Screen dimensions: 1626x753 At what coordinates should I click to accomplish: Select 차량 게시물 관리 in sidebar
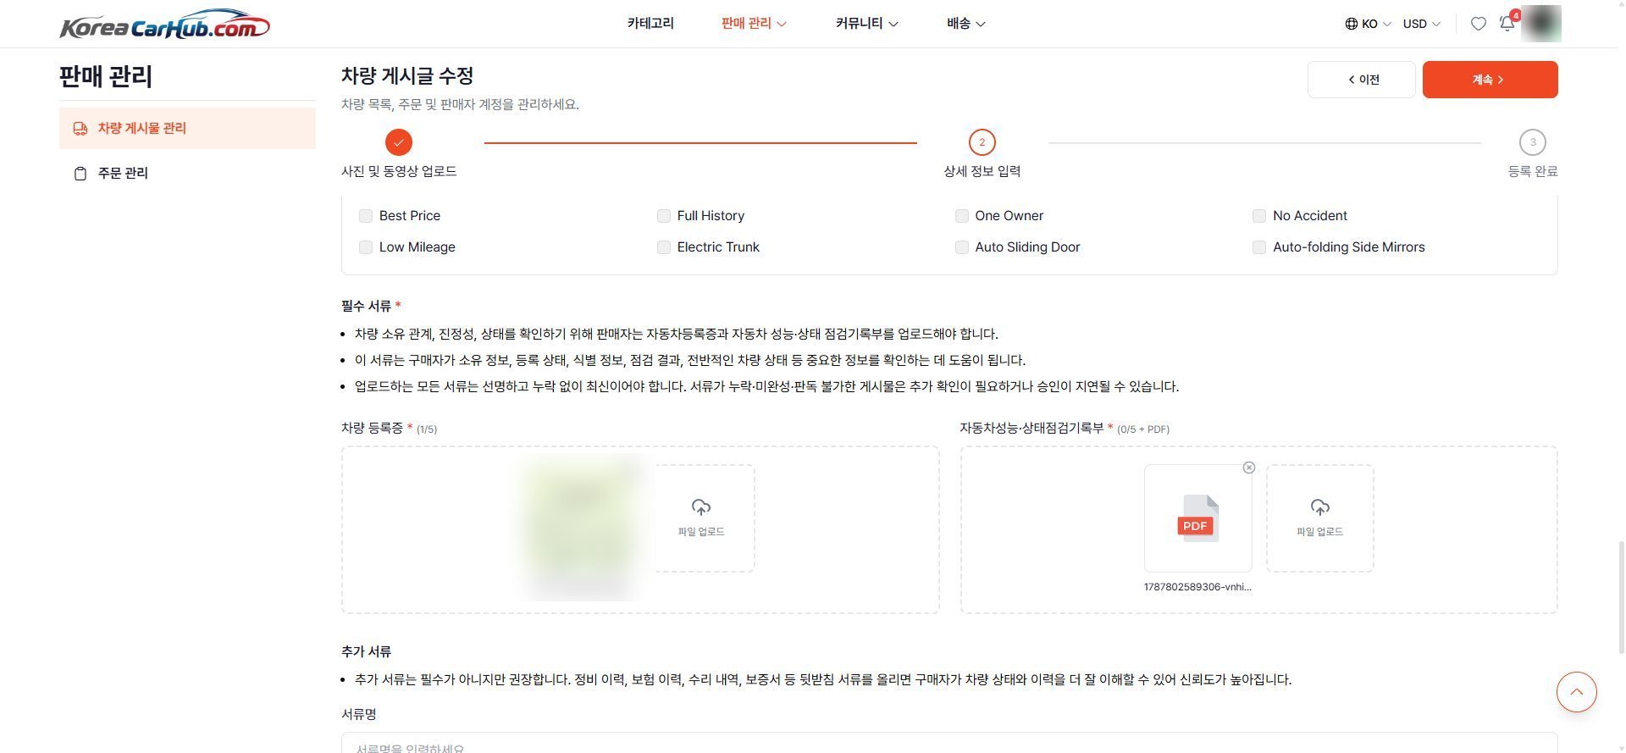(187, 128)
